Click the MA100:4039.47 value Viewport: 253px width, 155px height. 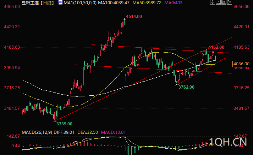114,2
